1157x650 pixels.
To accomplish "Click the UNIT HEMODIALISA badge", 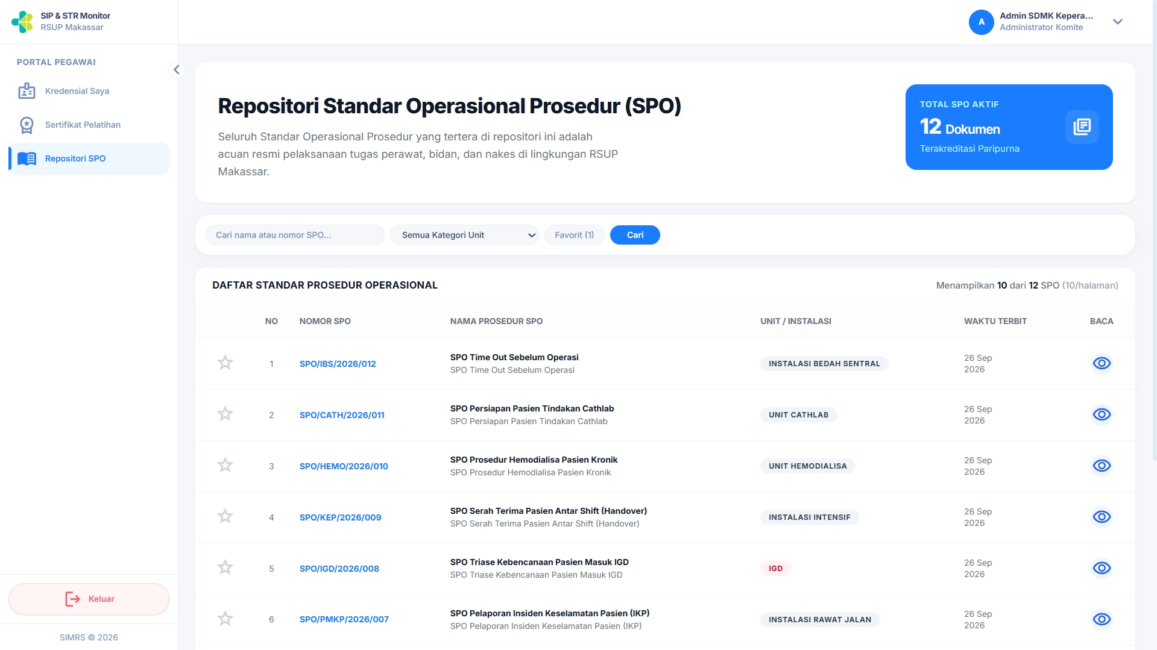I will [x=807, y=466].
